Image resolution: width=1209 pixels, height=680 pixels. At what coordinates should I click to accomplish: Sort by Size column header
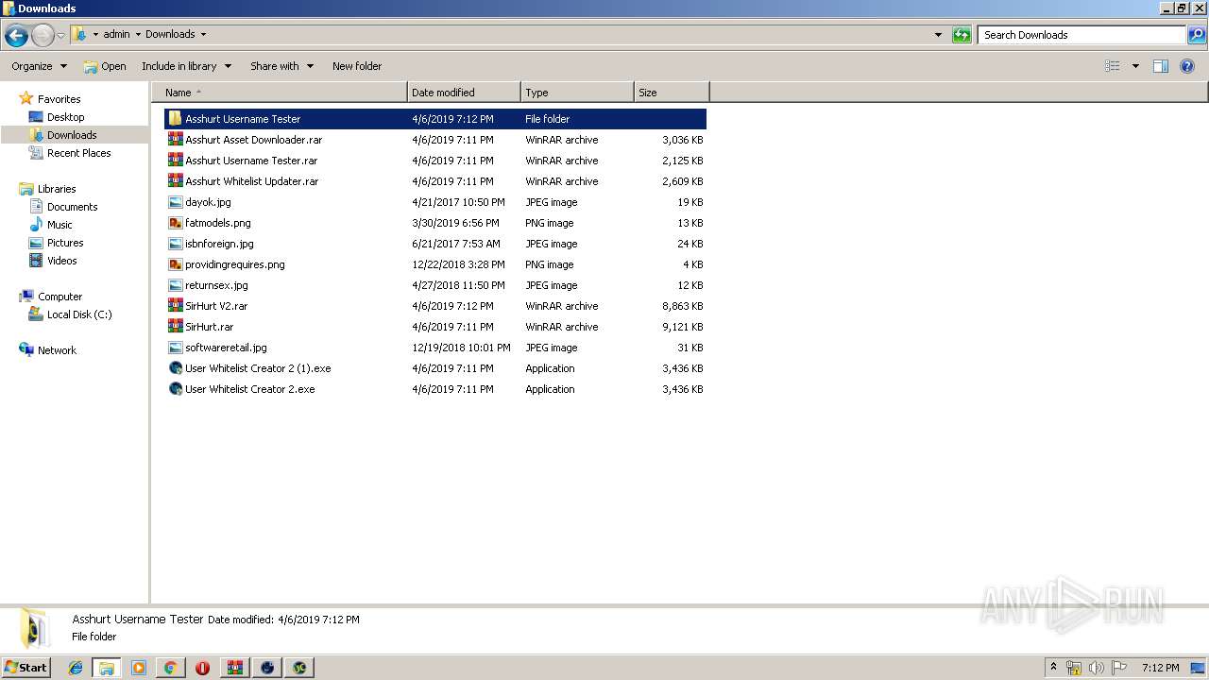[x=672, y=93]
